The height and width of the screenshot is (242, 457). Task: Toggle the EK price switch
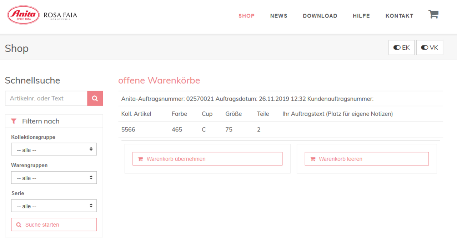pyautogui.click(x=401, y=48)
